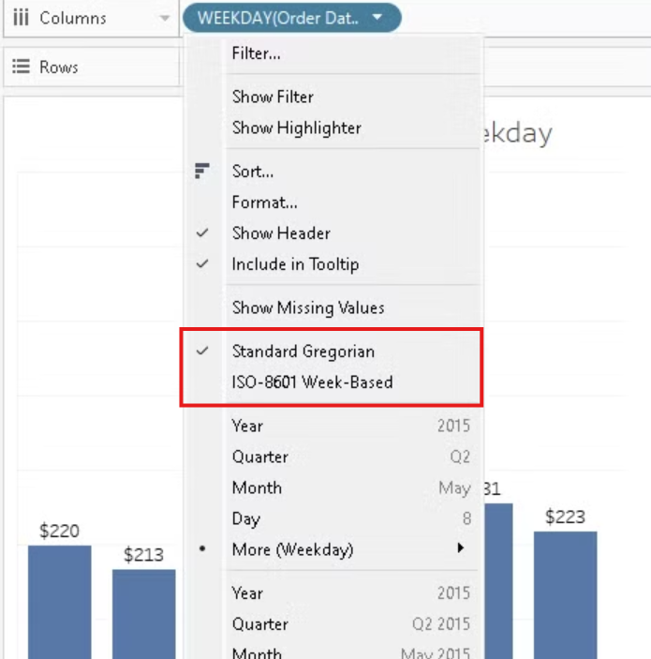Toggle Include in Tooltip option
651x659 pixels.
(x=295, y=264)
